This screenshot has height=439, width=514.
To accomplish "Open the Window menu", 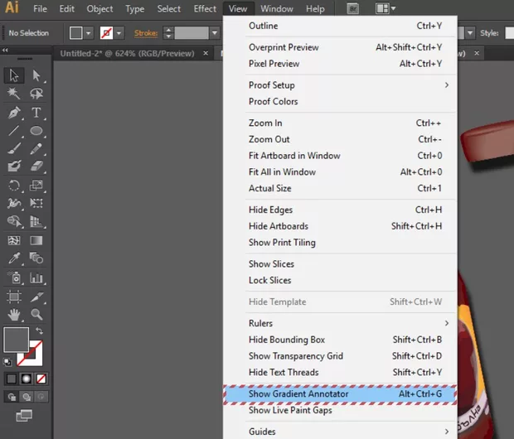I will [x=276, y=9].
